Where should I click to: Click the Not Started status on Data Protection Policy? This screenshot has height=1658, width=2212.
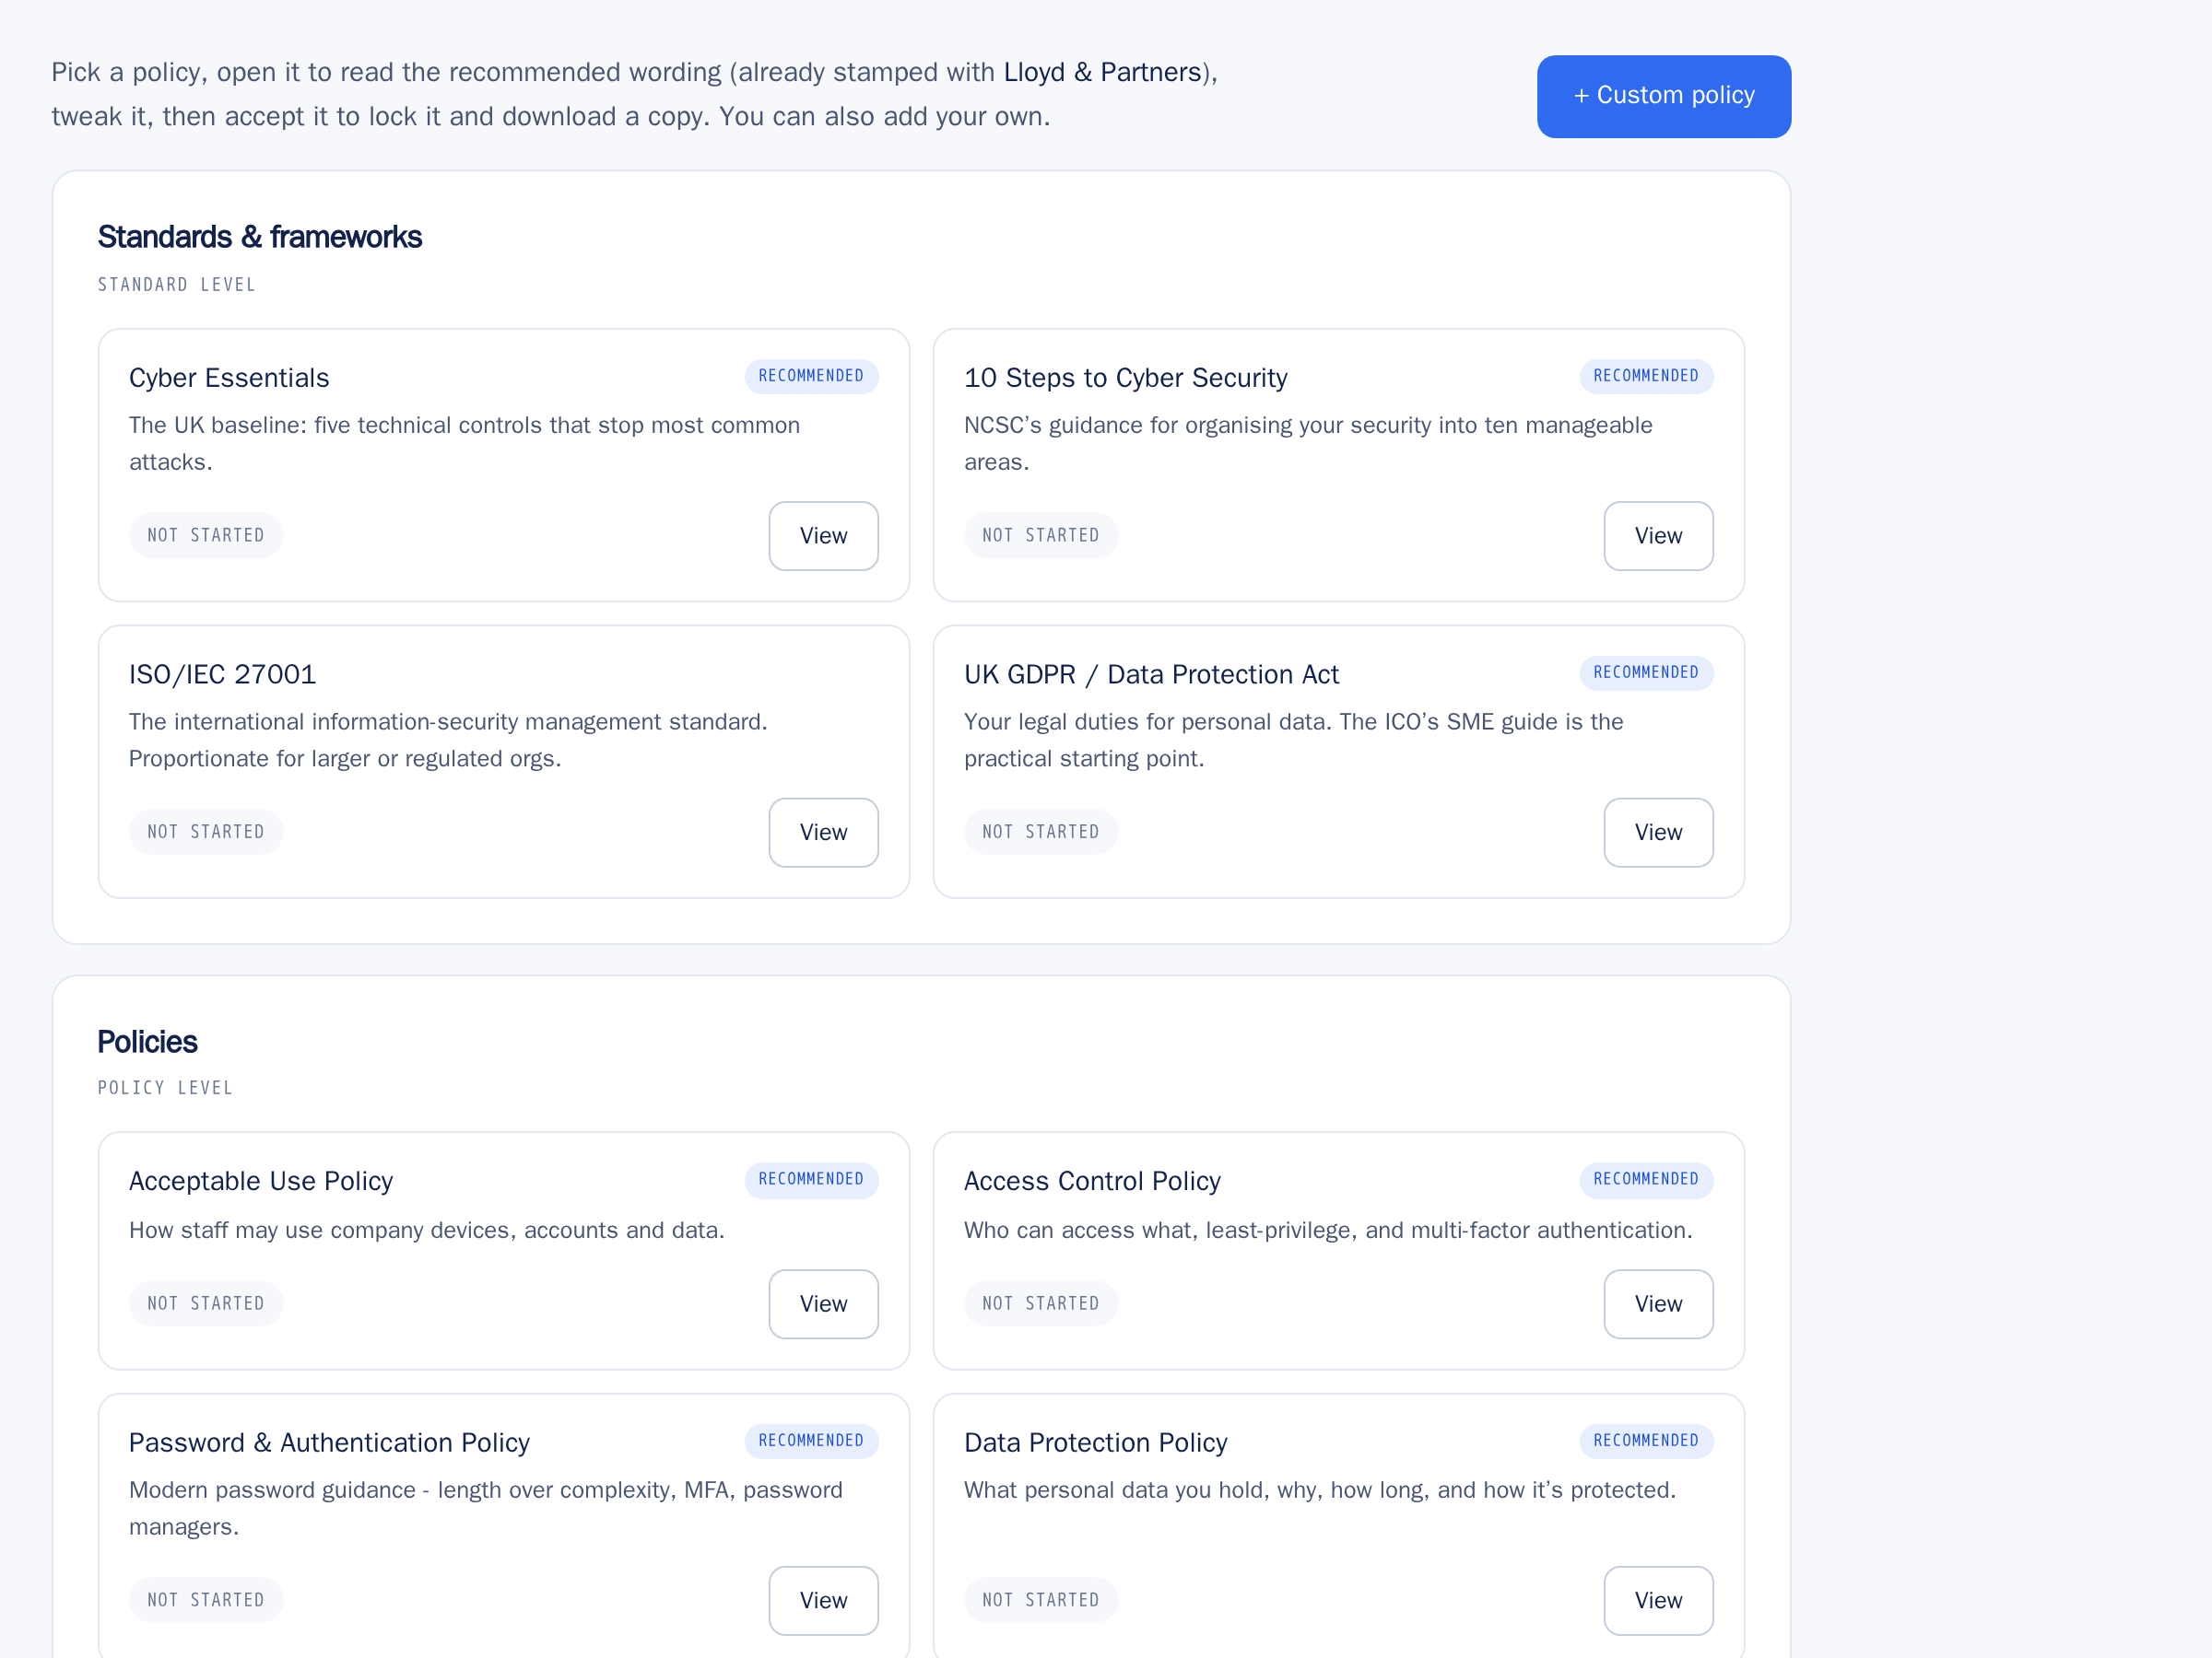pyautogui.click(x=1041, y=1600)
